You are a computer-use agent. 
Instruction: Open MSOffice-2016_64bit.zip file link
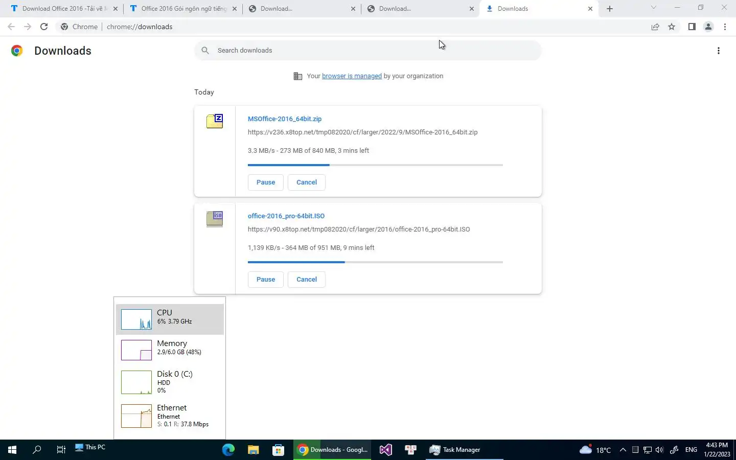[x=285, y=119]
